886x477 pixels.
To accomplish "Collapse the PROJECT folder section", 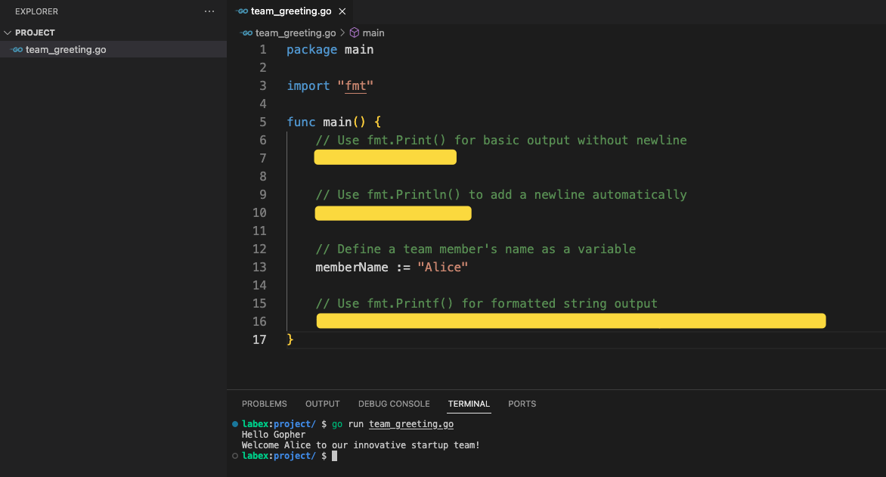I will (8, 33).
